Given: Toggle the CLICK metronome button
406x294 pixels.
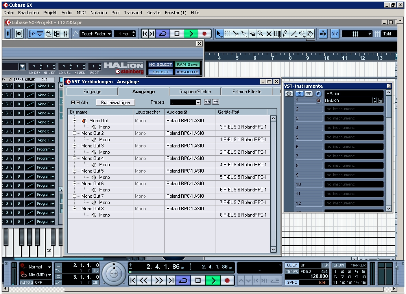Looking at the screenshot, I should click(292, 265).
